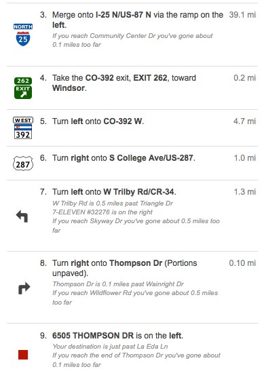
Task: Click the turn left arrow icon
Action: [22, 216]
